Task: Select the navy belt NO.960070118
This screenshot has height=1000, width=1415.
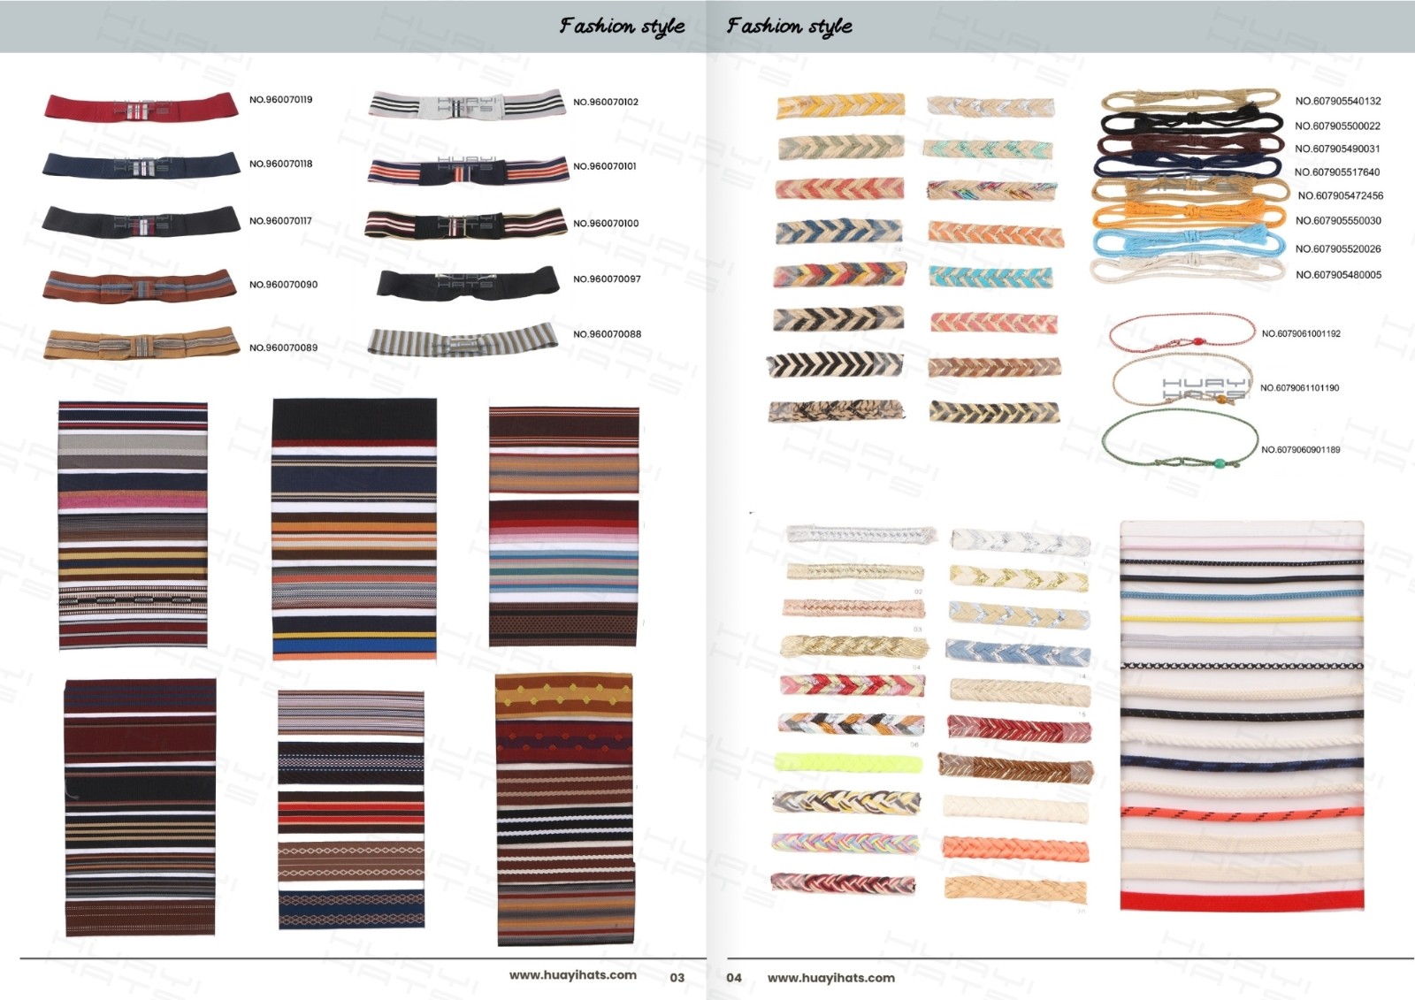Action: click(141, 164)
